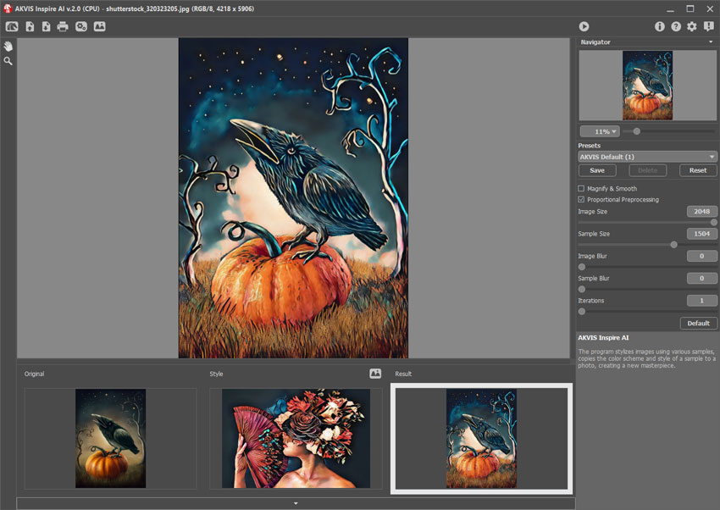Select the Style woman with fan thumbnail

[296, 438]
